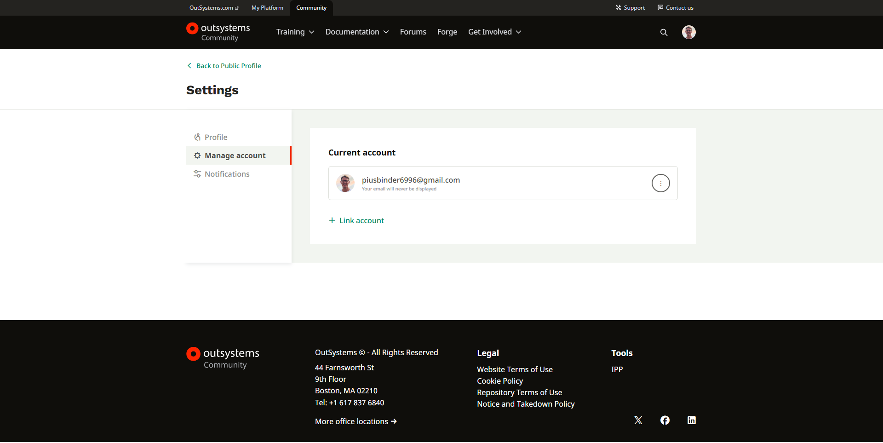Click More office locations link
The height and width of the screenshot is (443, 883).
click(355, 421)
